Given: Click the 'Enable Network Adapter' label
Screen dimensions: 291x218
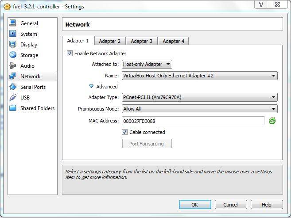Looking at the screenshot, I should pyautogui.click(x=100, y=54).
